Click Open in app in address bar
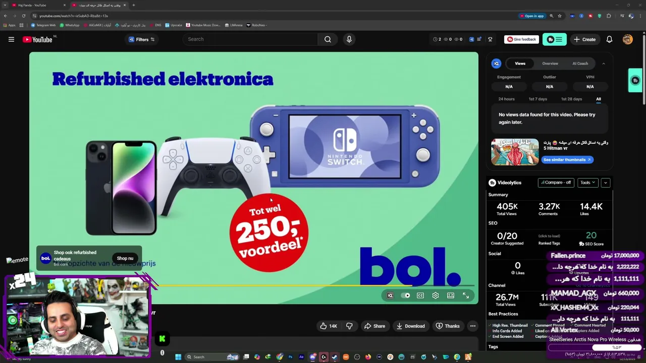This screenshot has height=363, width=646. click(x=533, y=16)
